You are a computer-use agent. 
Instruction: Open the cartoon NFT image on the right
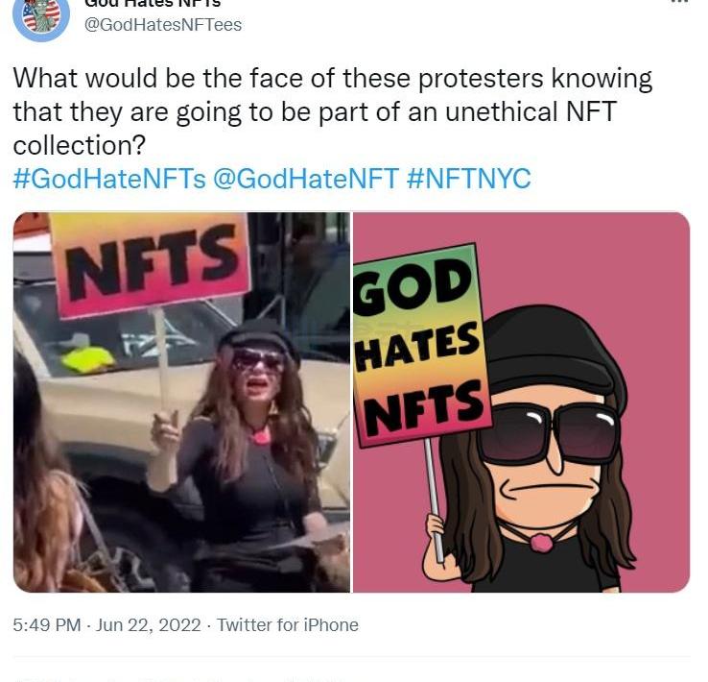pyautogui.click(x=521, y=403)
